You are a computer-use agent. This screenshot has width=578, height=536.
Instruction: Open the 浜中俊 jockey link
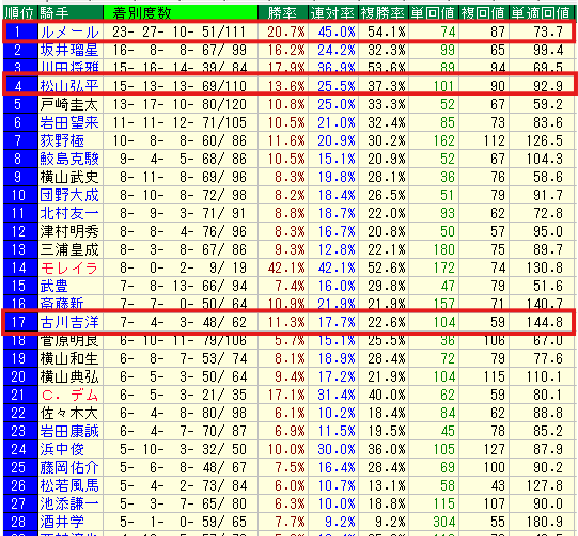62,450
